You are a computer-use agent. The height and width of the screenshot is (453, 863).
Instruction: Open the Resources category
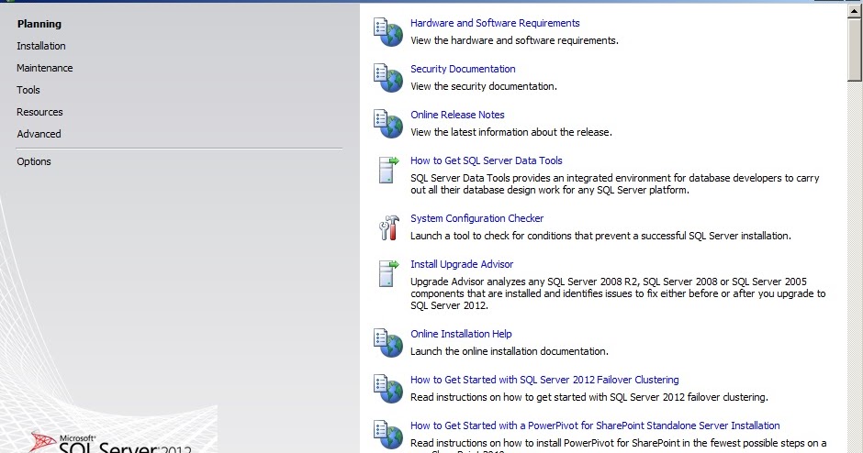[39, 112]
